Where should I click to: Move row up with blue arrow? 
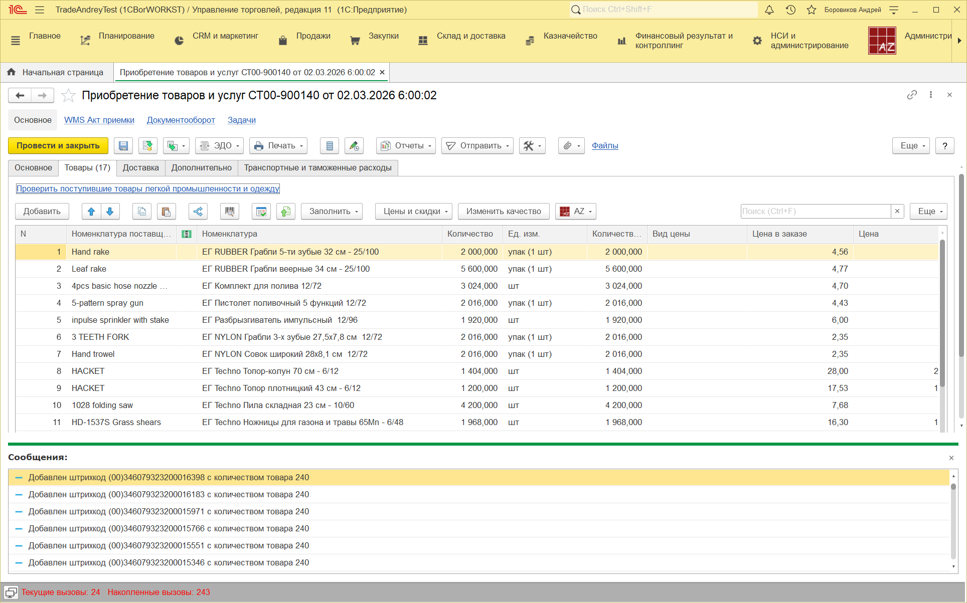[x=91, y=212]
